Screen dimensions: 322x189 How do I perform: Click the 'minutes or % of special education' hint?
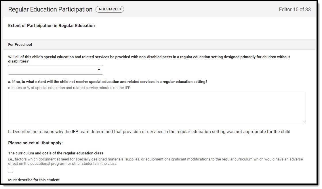69,88
